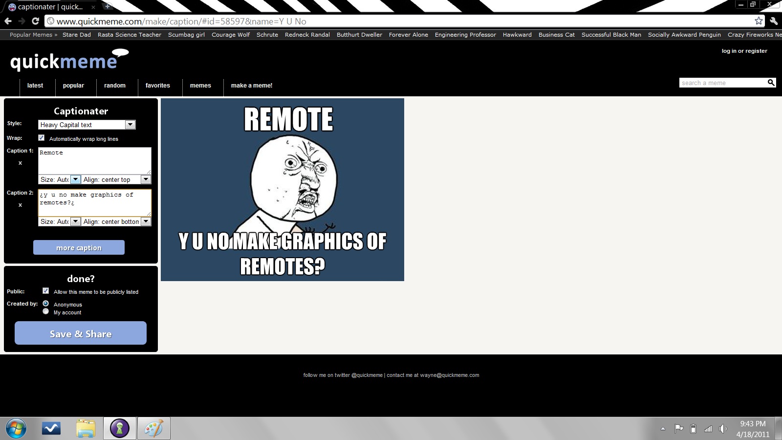The image size is (782, 440).
Task: Uncheck allow this meme to be publicly listed
Action: point(46,290)
